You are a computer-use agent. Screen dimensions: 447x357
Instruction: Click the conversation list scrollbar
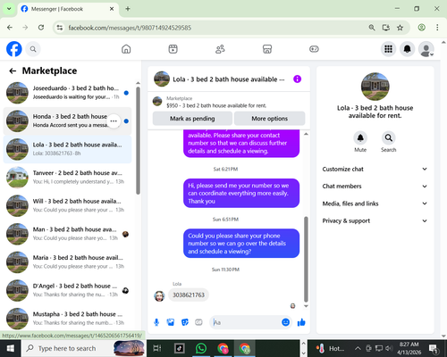point(138,141)
